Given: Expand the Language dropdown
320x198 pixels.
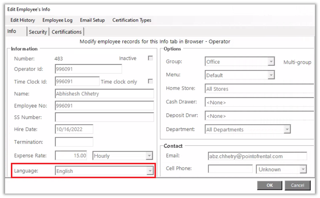Looking at the screenshot, I should 149,171.
